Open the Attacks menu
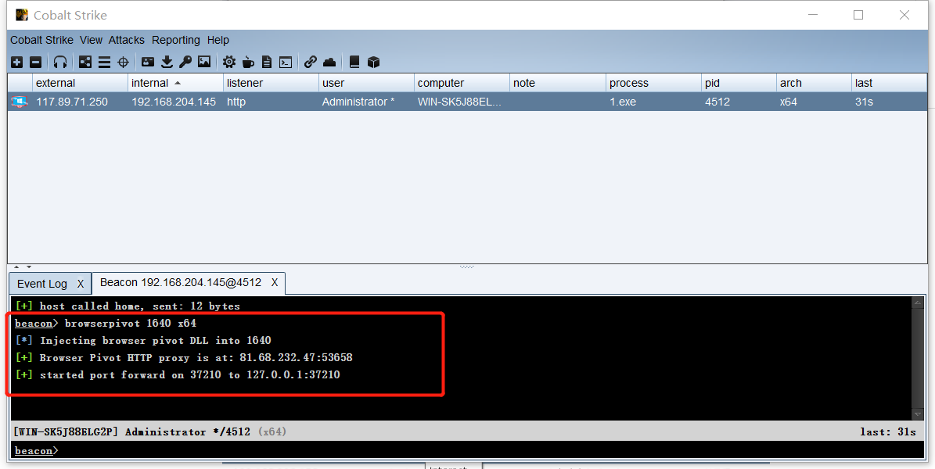935x469 pixels. [127, 40]
